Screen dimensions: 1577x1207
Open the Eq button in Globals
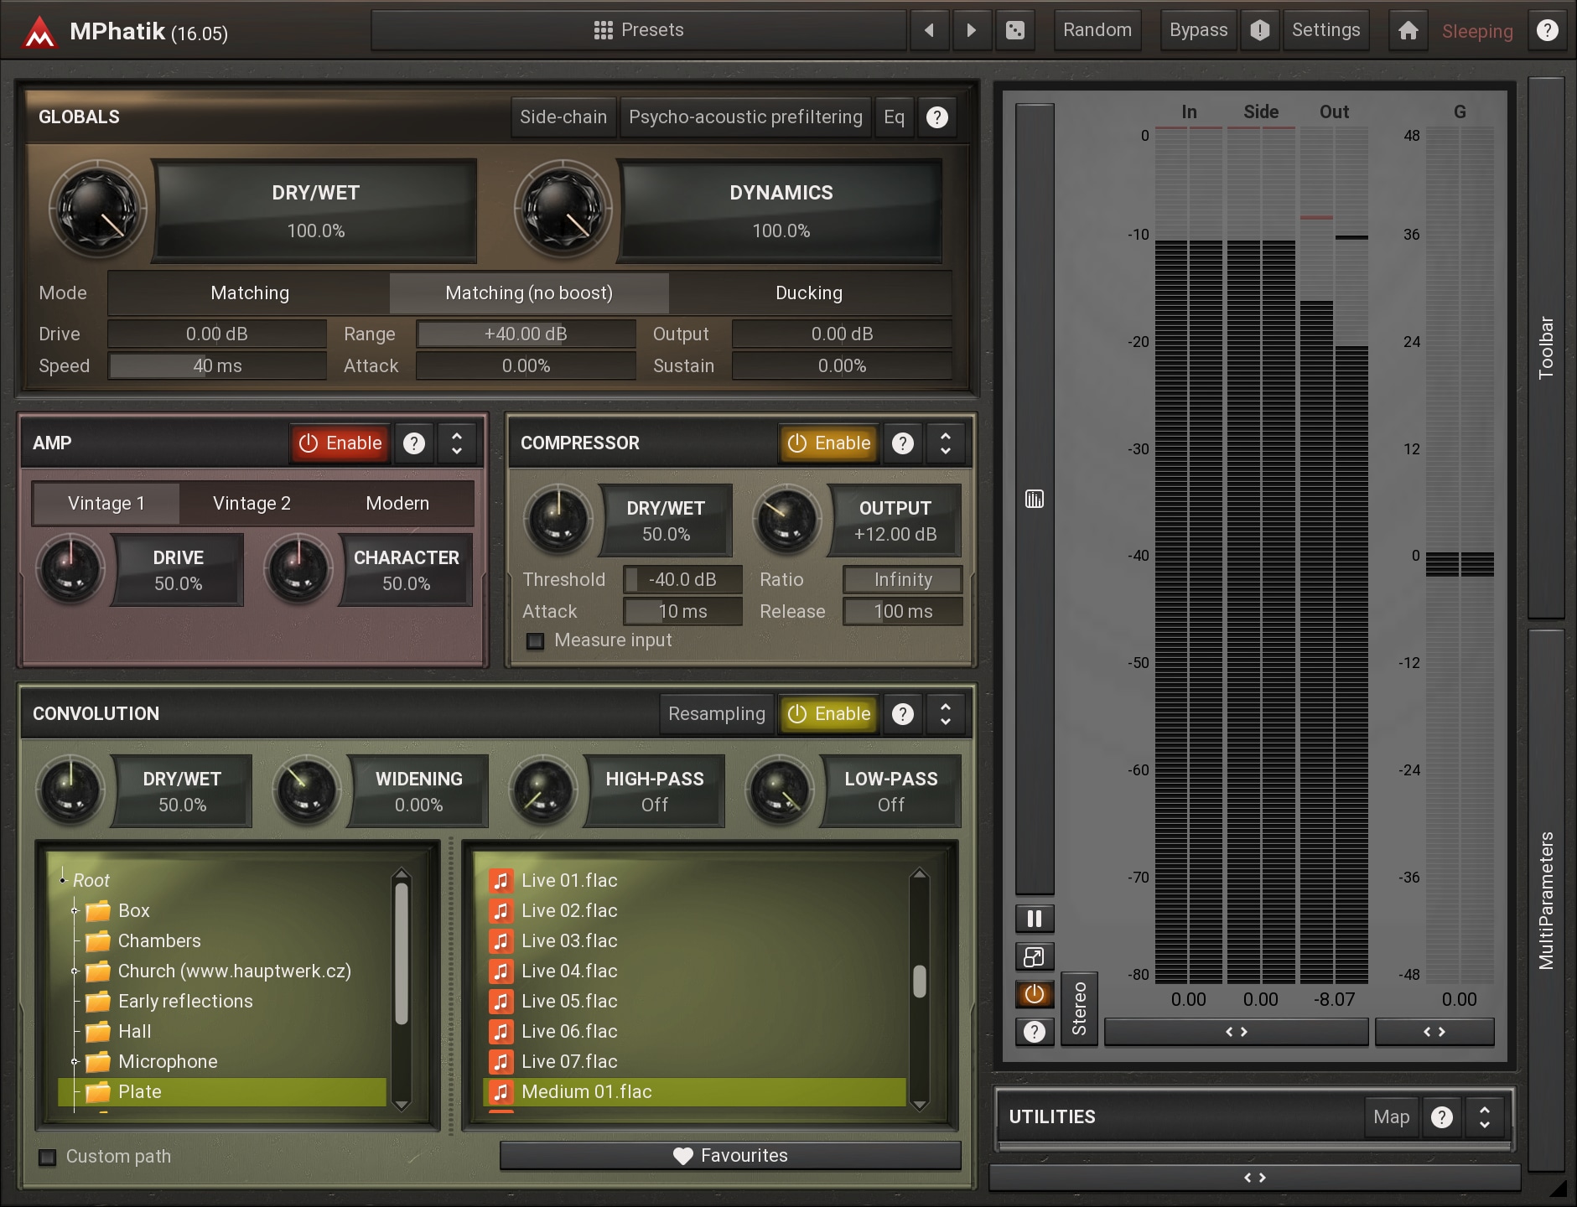[894, 117]
